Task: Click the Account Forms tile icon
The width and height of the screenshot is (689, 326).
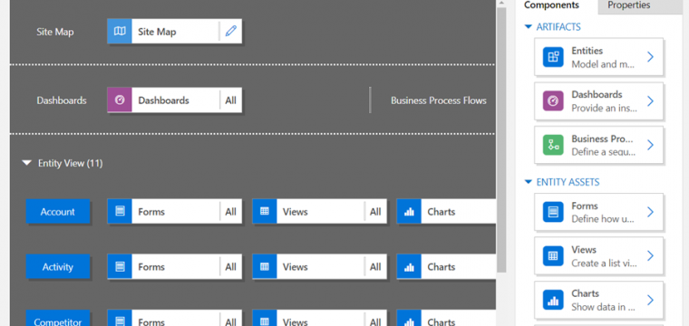Action: click(120, 212)
